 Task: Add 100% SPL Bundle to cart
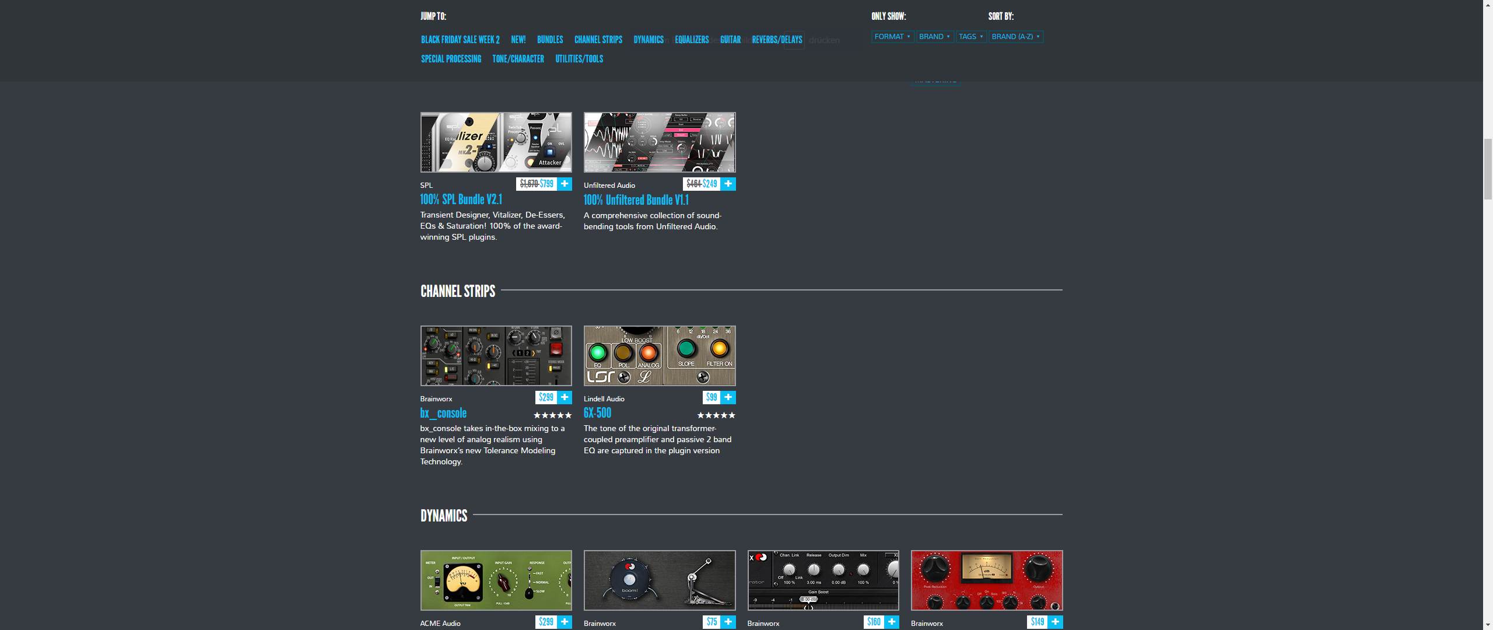coord(565,184)
